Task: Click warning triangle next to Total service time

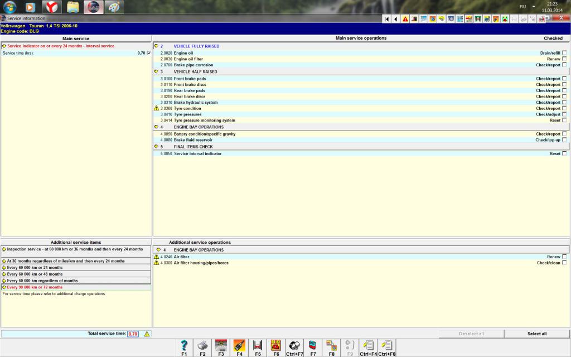Action: coord(147,334)
